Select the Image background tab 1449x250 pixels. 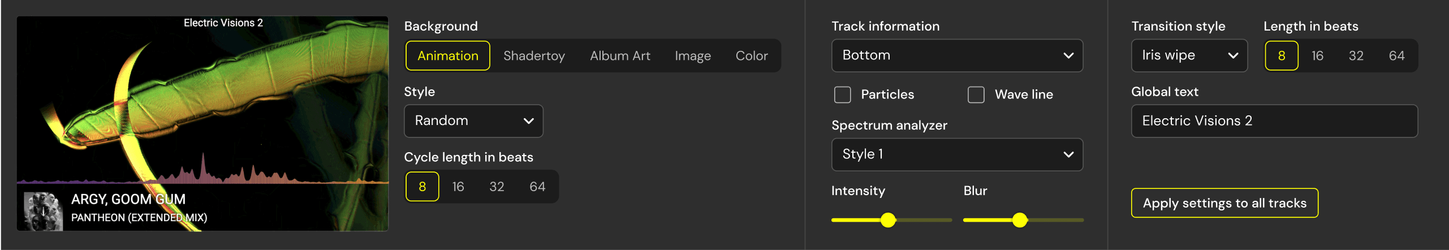click(x=693, y=55)
